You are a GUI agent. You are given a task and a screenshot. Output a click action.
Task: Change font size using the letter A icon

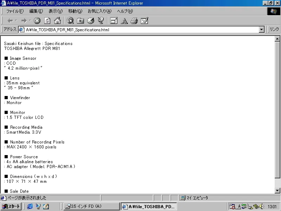[124, 21]
